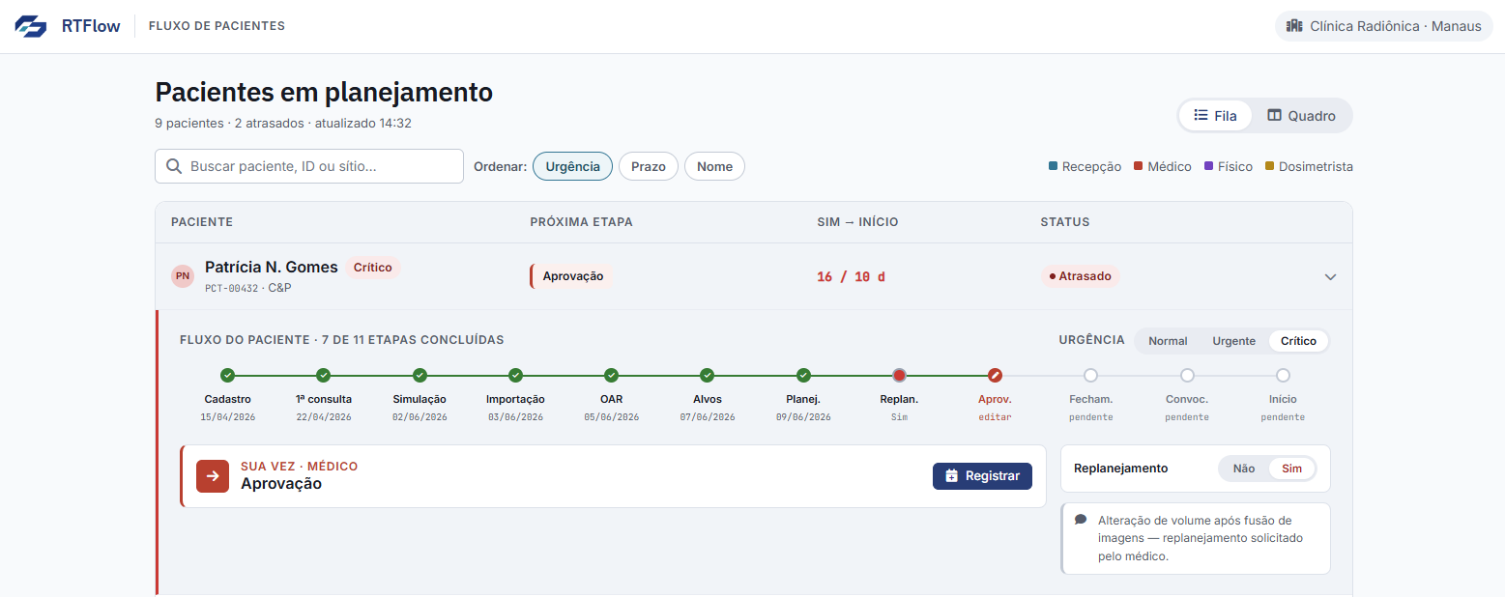Sort the list by Prazo

tap(649, 166)
